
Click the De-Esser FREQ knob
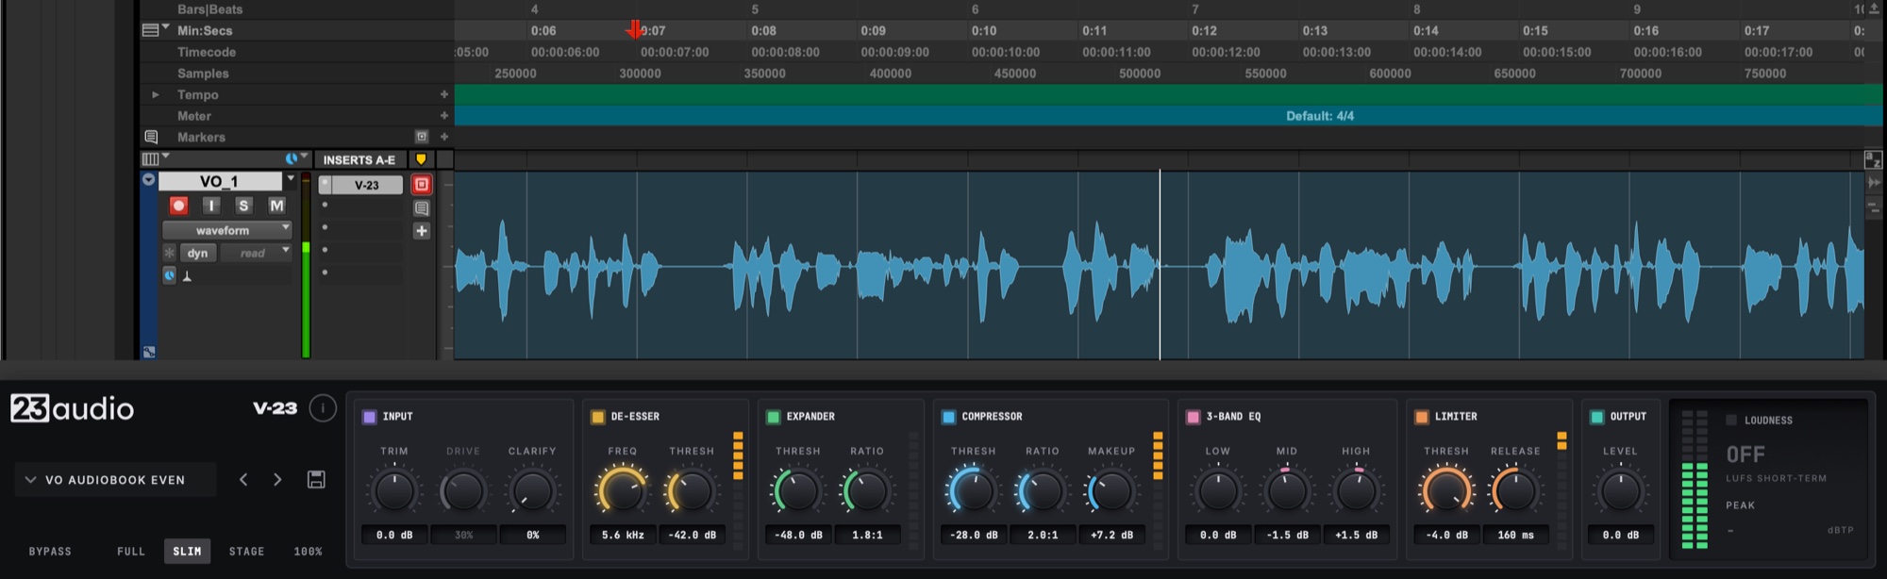point(623,491)
